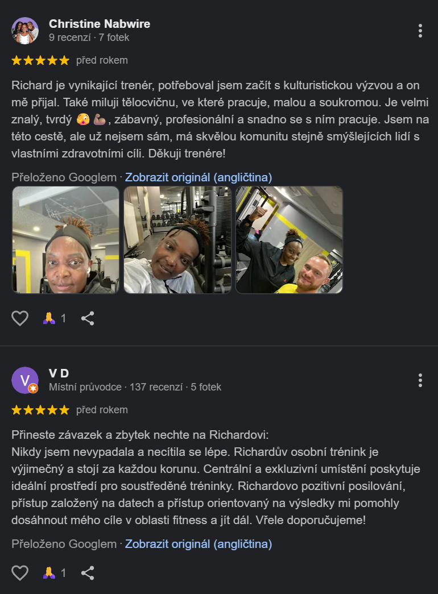Click praying hands reaction on Christine's review
Viewport: 438px width, 594px height.
[55, 318]
